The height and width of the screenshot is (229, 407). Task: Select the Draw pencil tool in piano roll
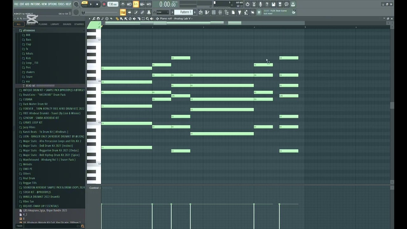(x=117, y=18)
